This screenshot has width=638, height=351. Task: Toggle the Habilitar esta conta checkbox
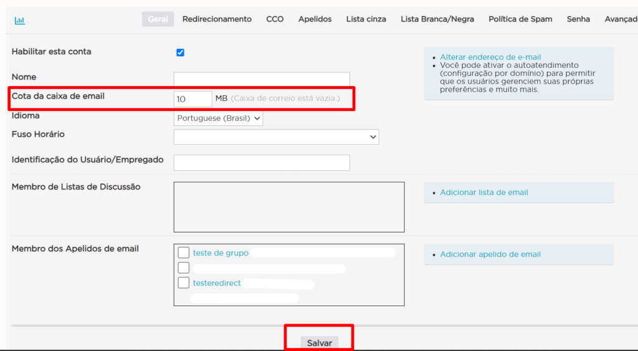click(180, 52)
